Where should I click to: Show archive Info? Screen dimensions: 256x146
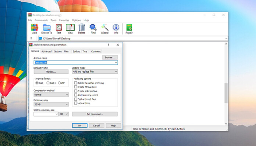[x=116, y=29]
